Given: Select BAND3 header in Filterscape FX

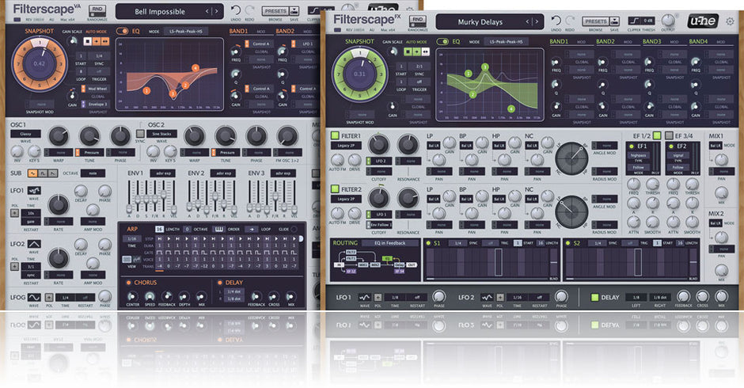Looking at the screenshot, I should coord(651,42).
